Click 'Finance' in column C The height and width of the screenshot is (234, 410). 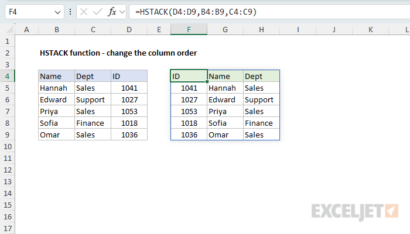pyautogui.click(x=93, y=123)
